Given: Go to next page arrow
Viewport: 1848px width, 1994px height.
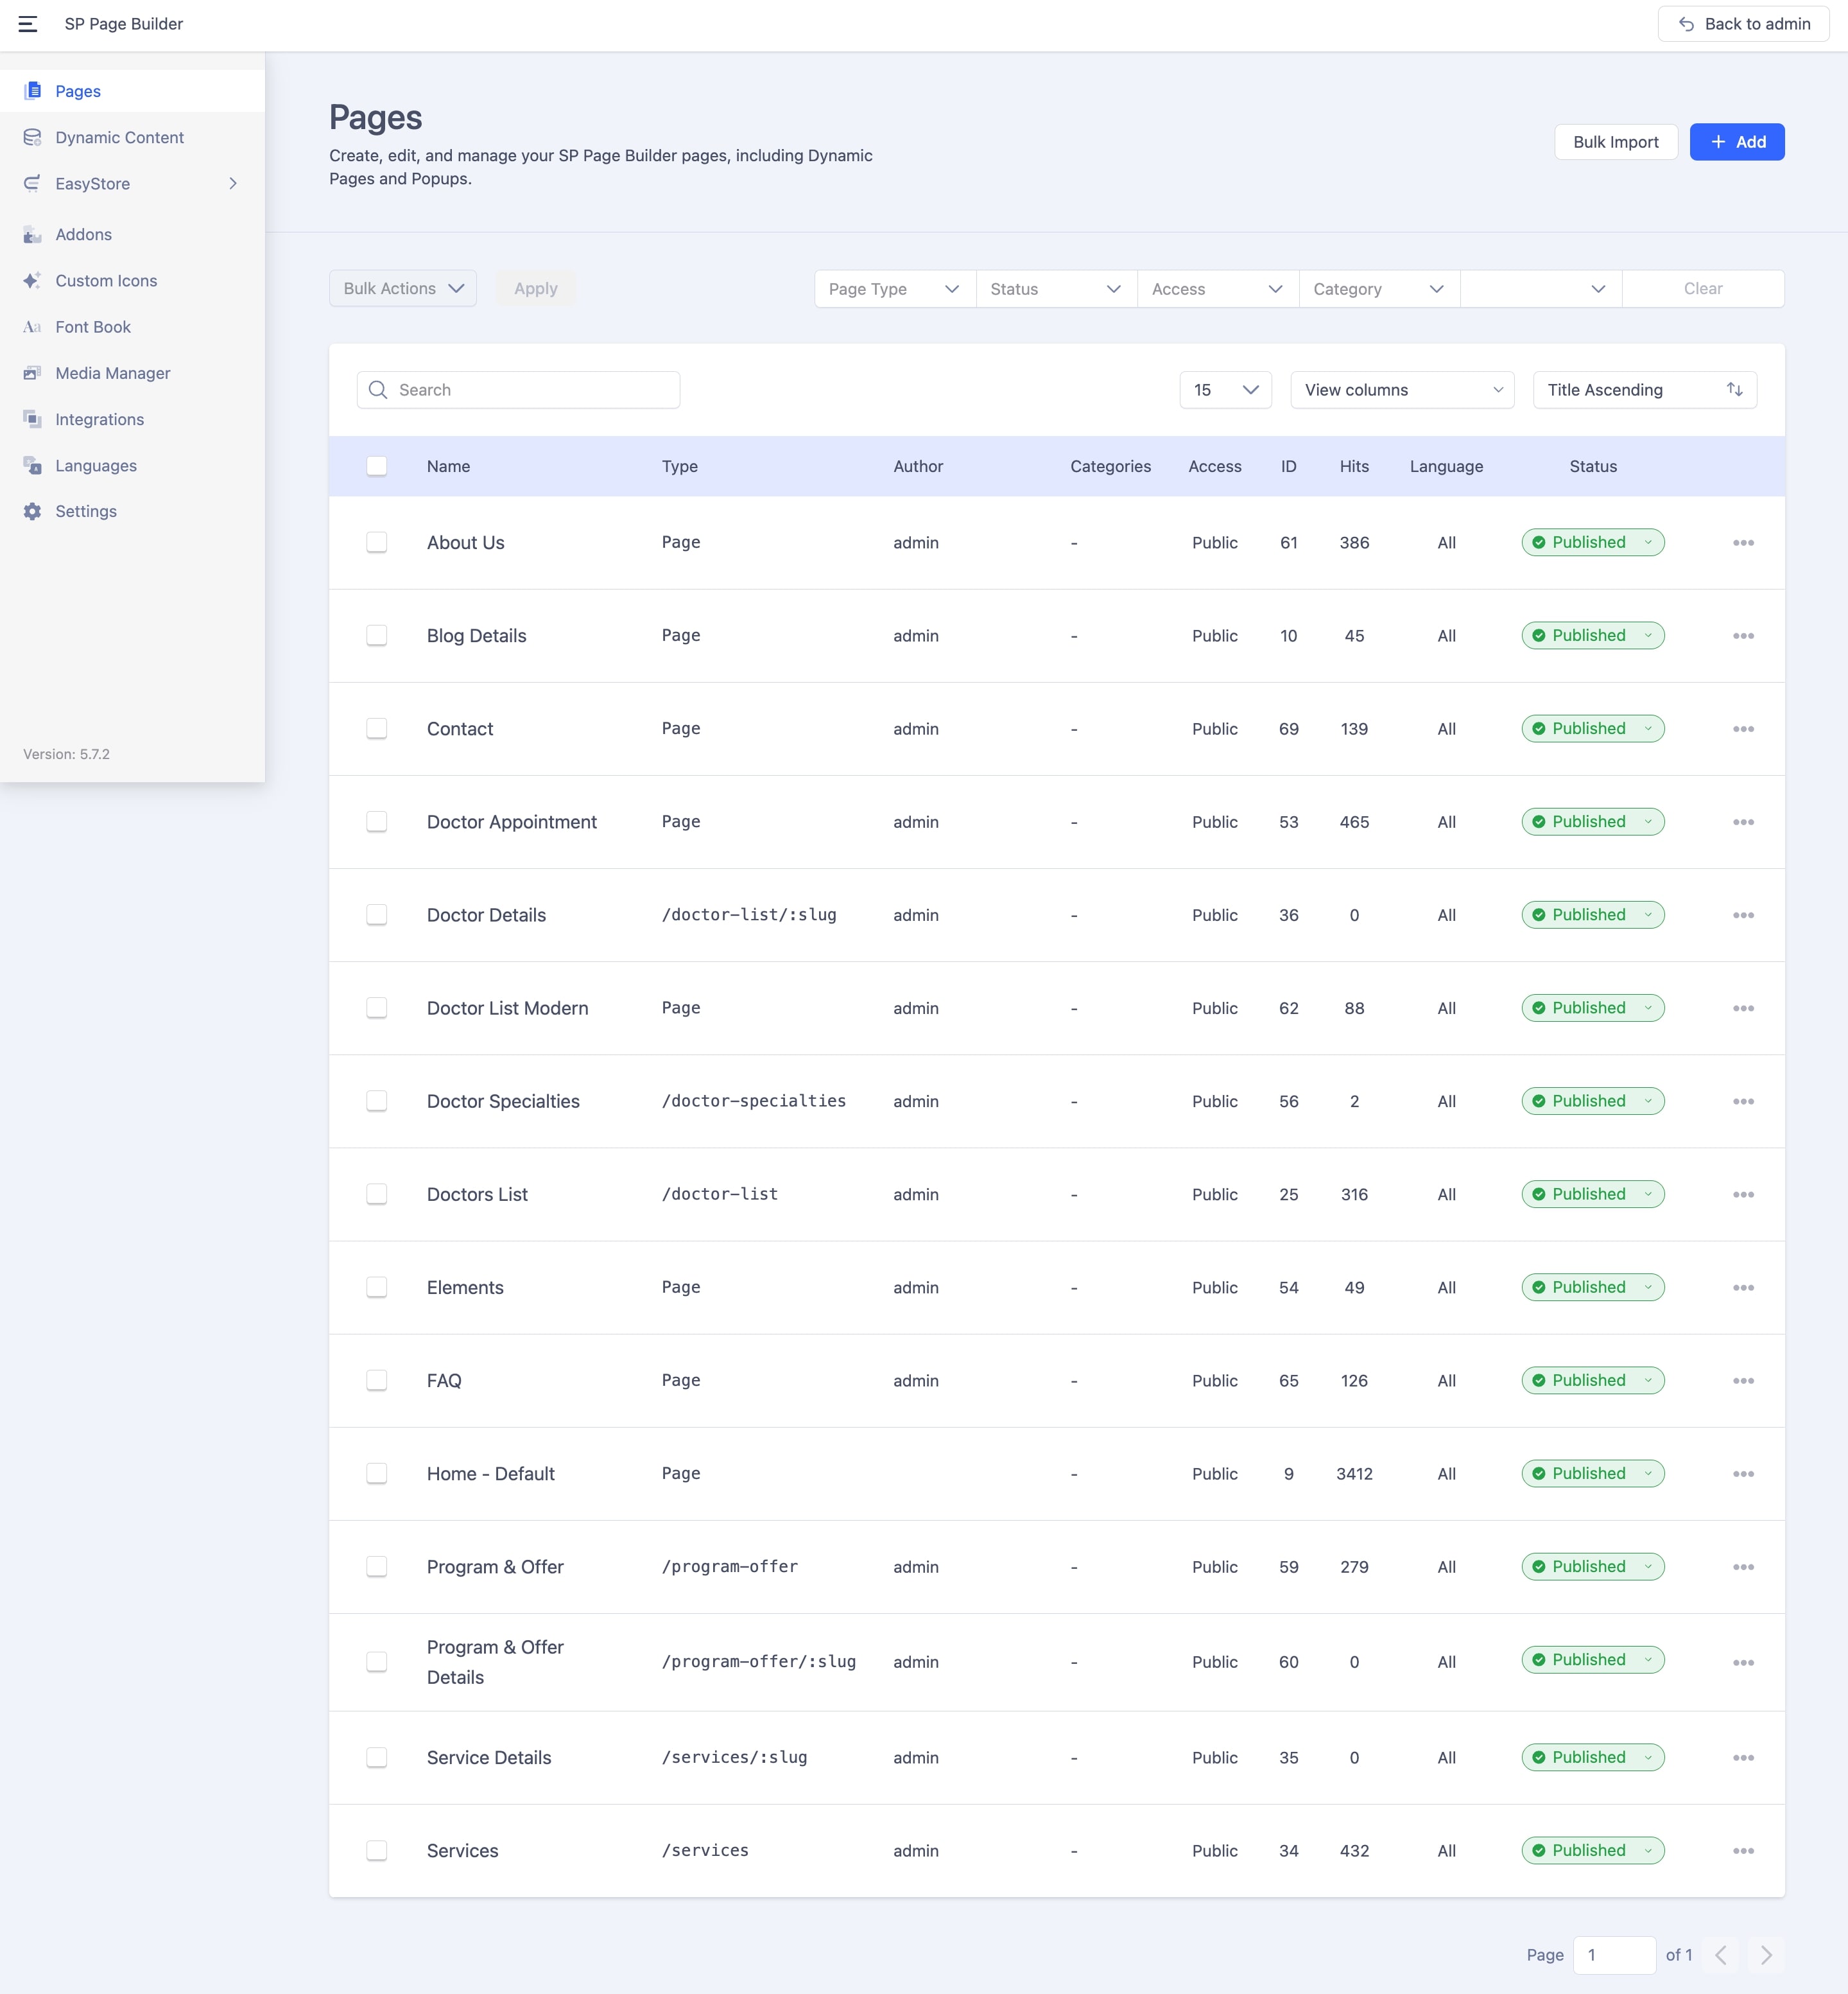Looking at the screenshot, I should coord(1766,1955).
